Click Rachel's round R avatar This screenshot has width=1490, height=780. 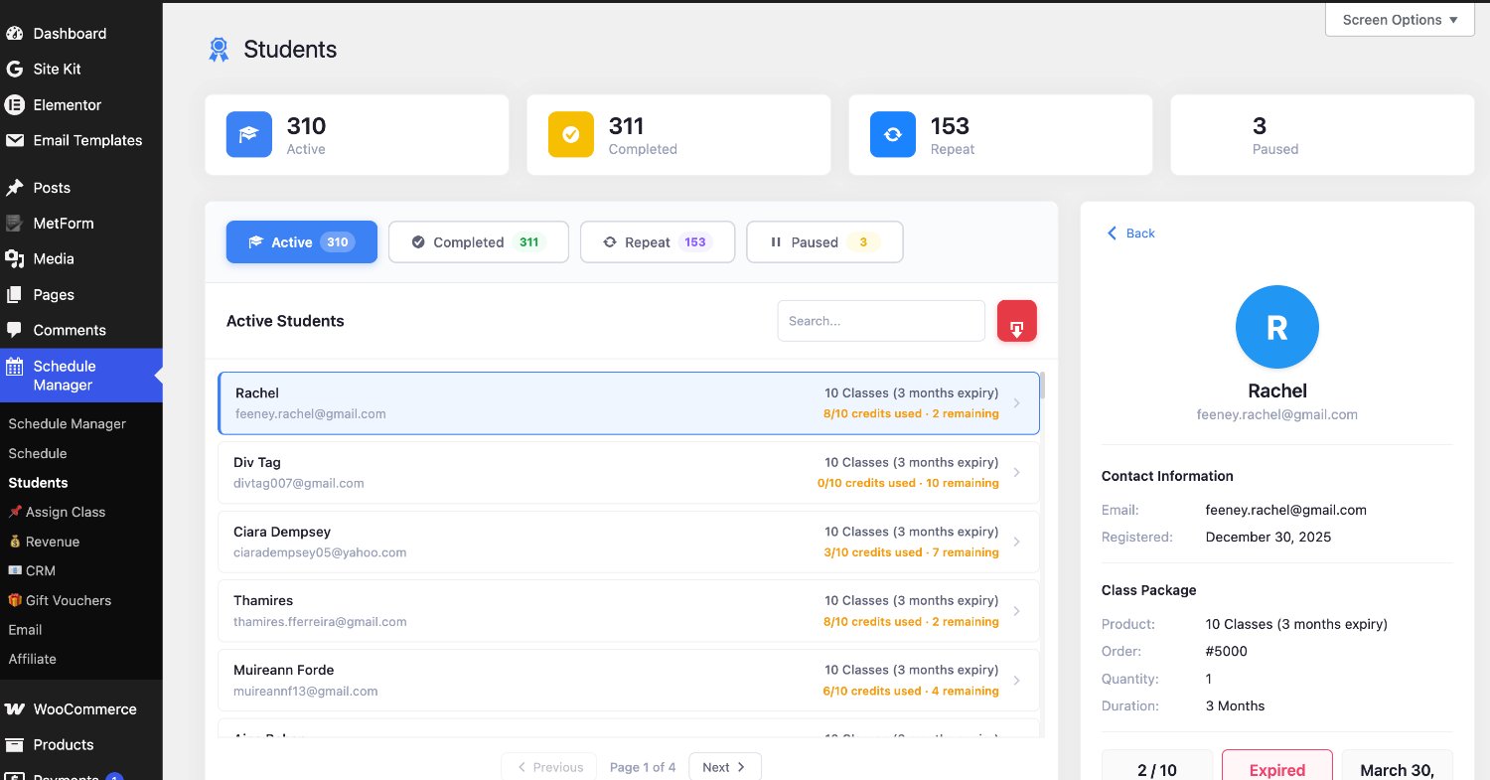1276,327
